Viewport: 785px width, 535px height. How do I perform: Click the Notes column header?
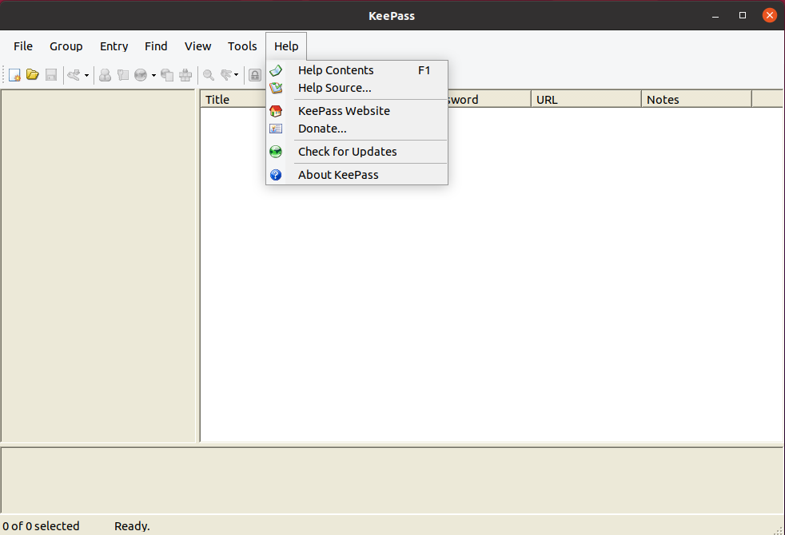696,99
